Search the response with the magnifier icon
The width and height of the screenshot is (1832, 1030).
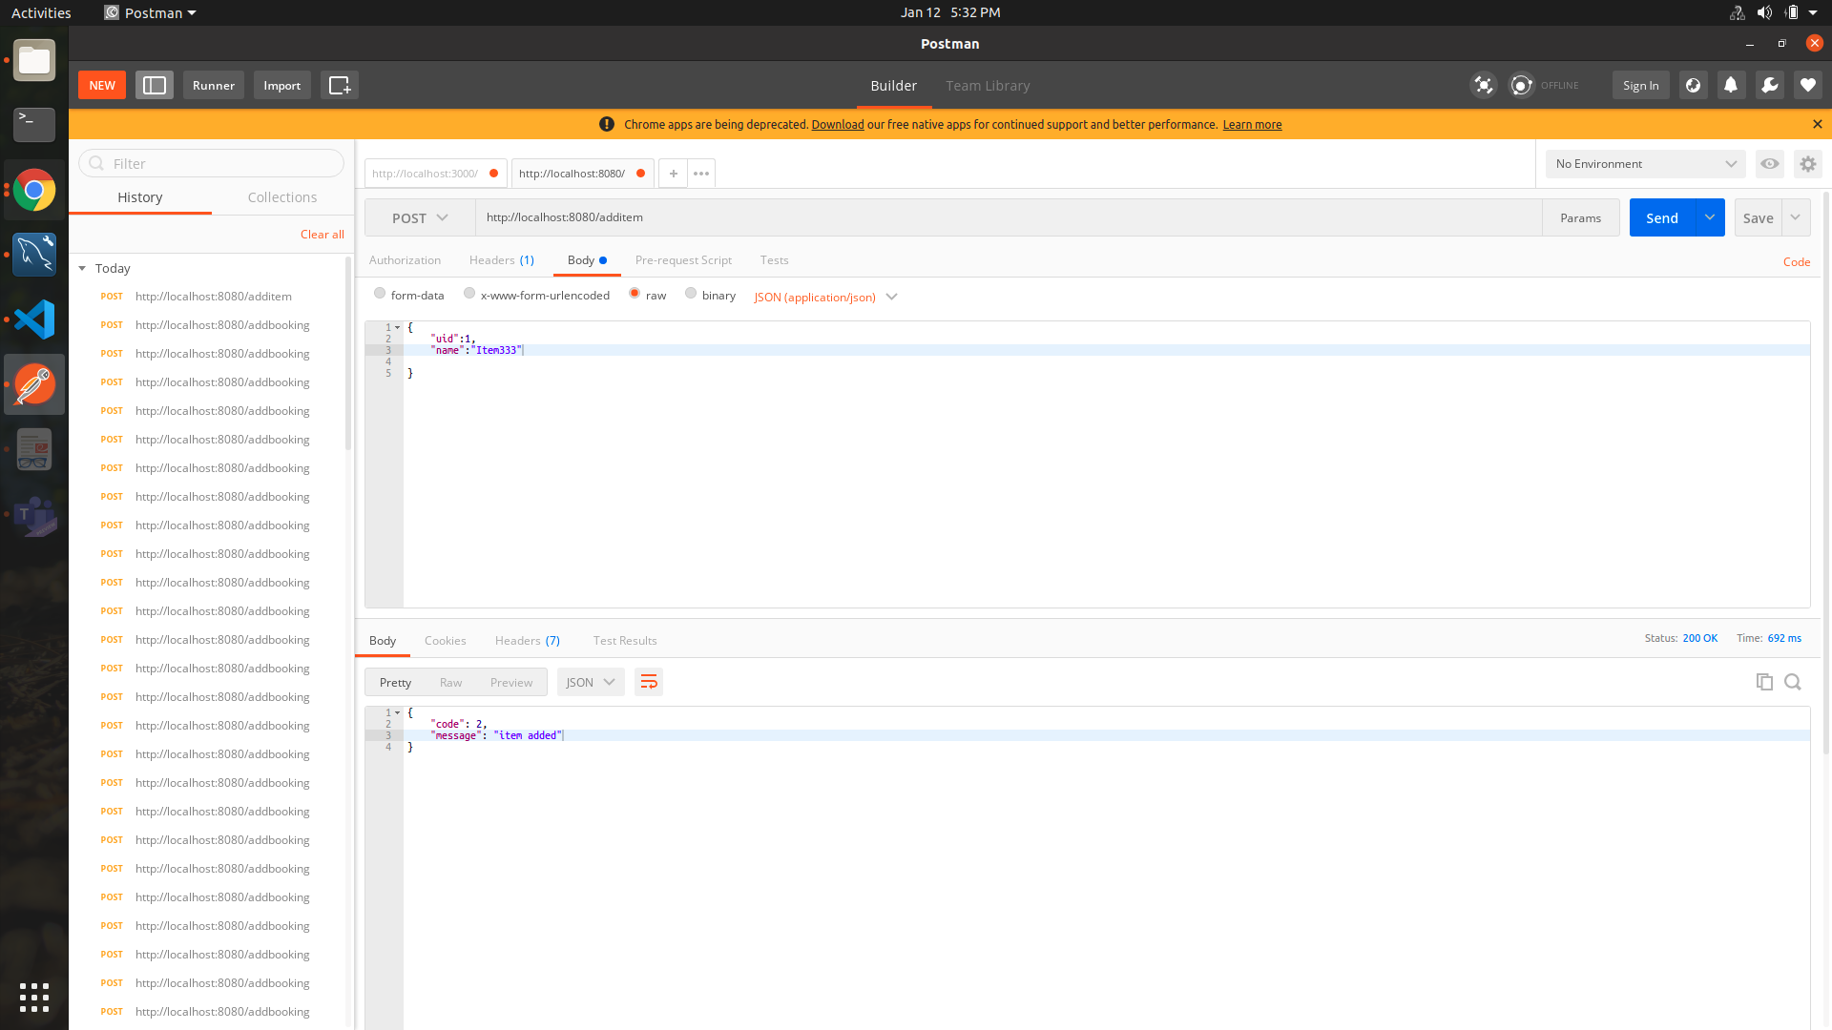(1793, 681)
